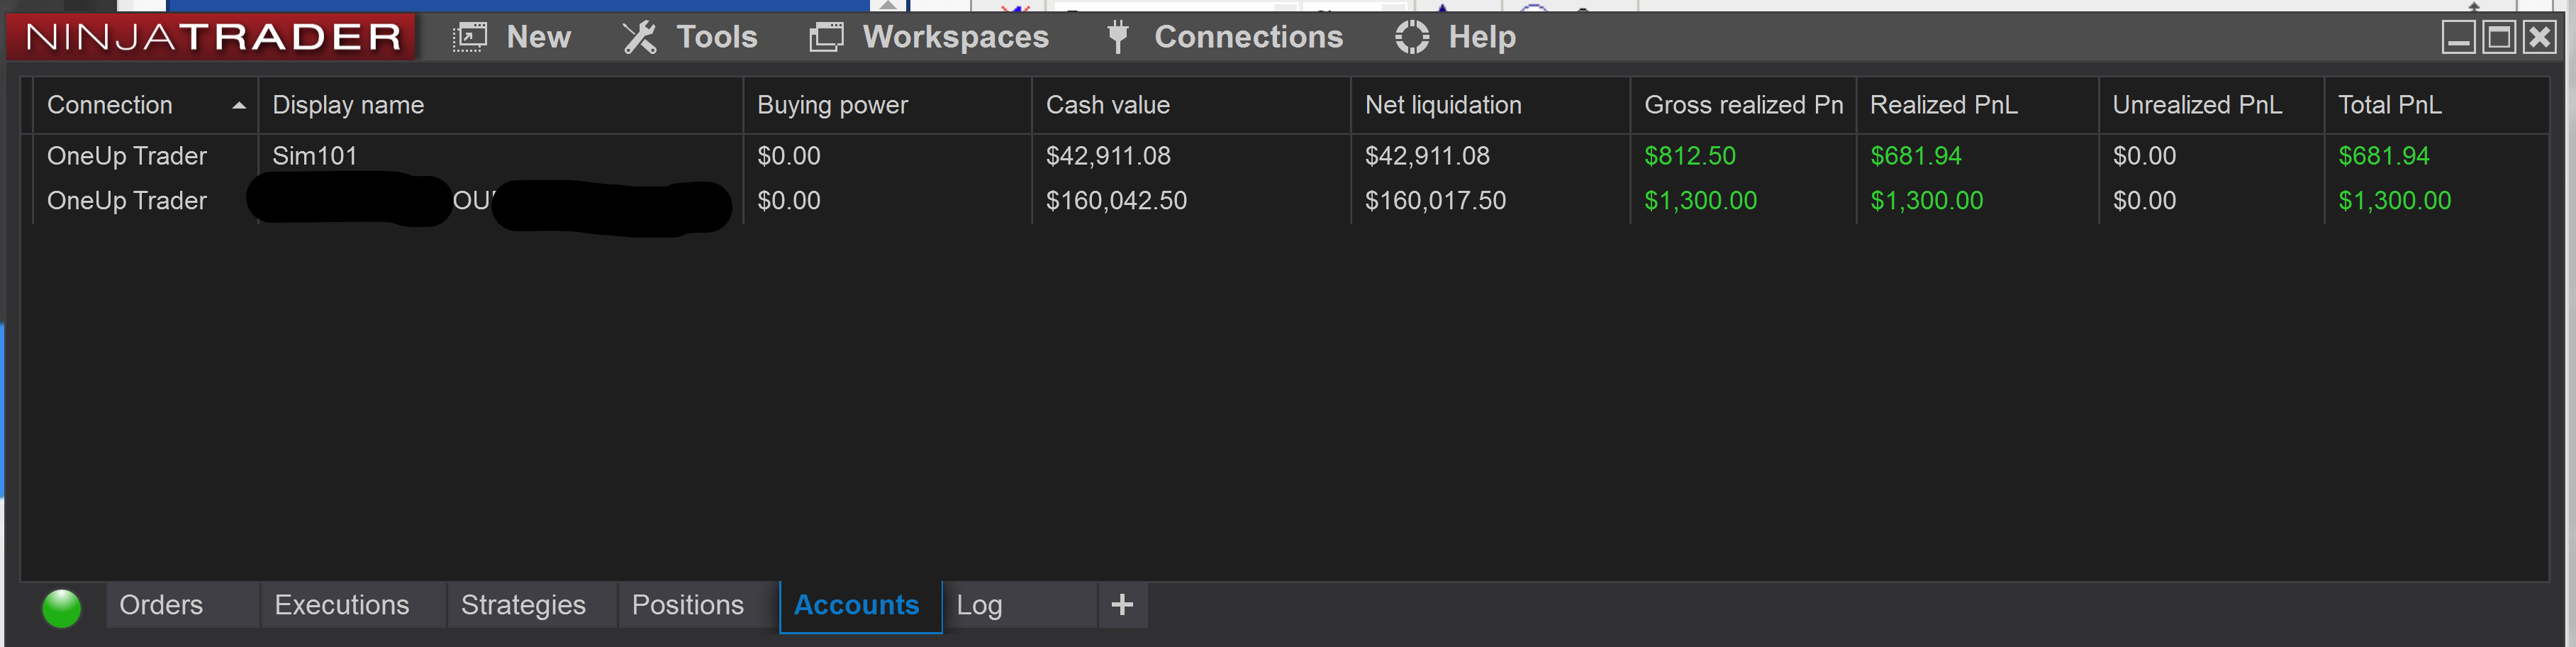Click the NinjaTrader logo
The image size is (2576, 647).
[x=212, y=37]
